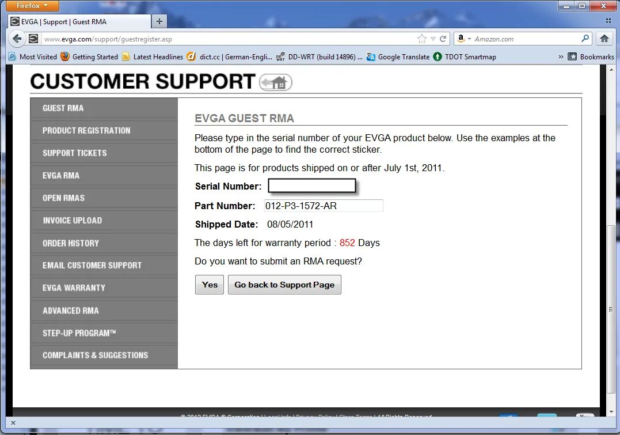This screenshot has height=435, width=620.
Task: Open the URL history dropdown arrow
Action: coord(433,39)
